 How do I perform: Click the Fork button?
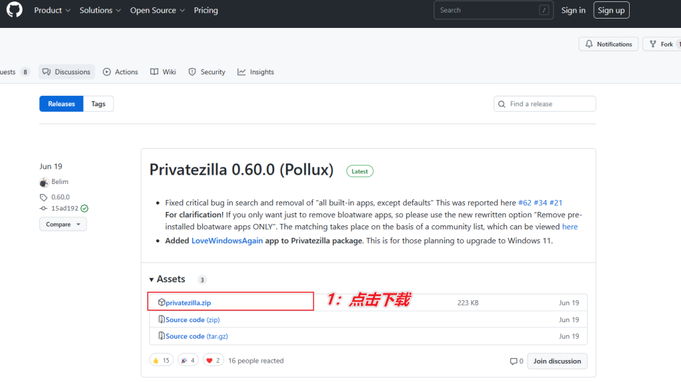(x=662, y=44)
